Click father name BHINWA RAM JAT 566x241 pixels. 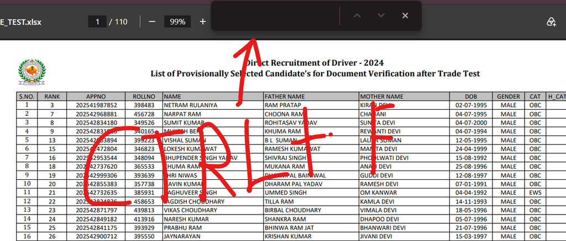pyautogui.click(x=289, y=228)
